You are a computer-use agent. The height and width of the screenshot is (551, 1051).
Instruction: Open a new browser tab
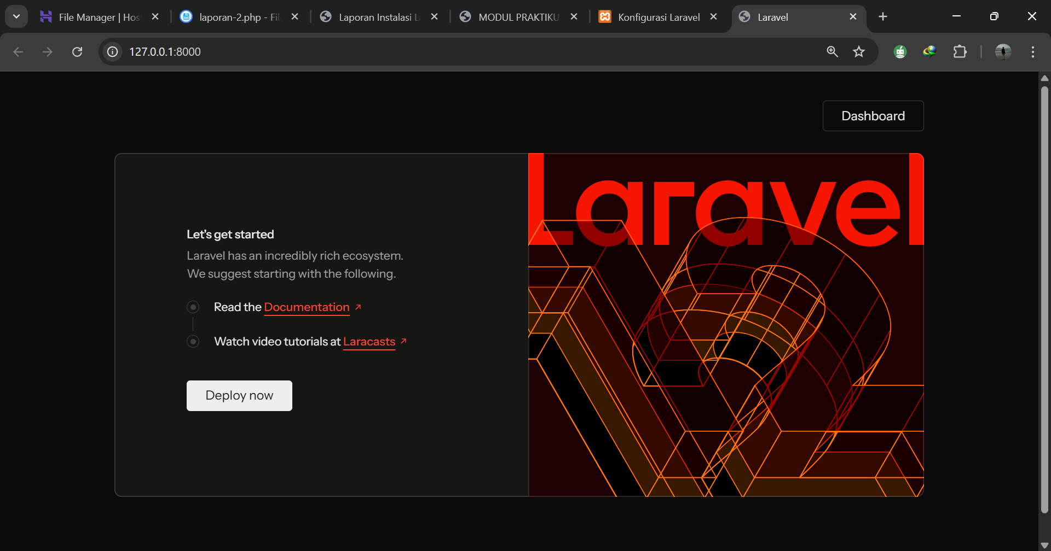coord(883,16)
